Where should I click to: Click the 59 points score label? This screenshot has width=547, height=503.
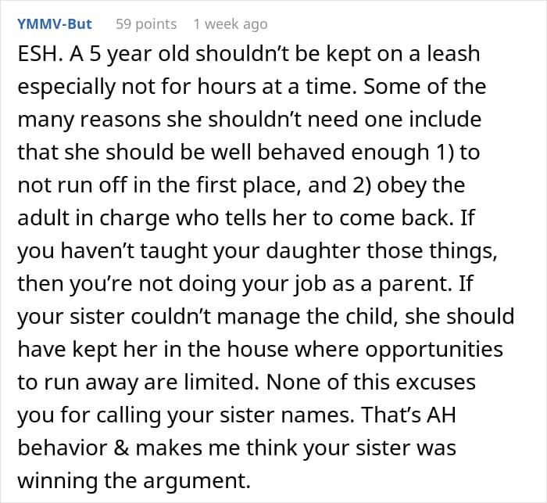(146, 24)
